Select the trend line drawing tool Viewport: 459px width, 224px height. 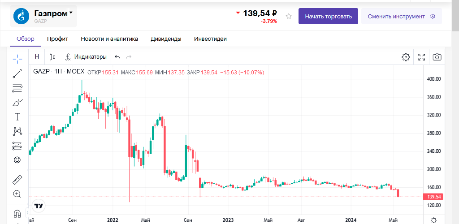(x=17, y=73)
